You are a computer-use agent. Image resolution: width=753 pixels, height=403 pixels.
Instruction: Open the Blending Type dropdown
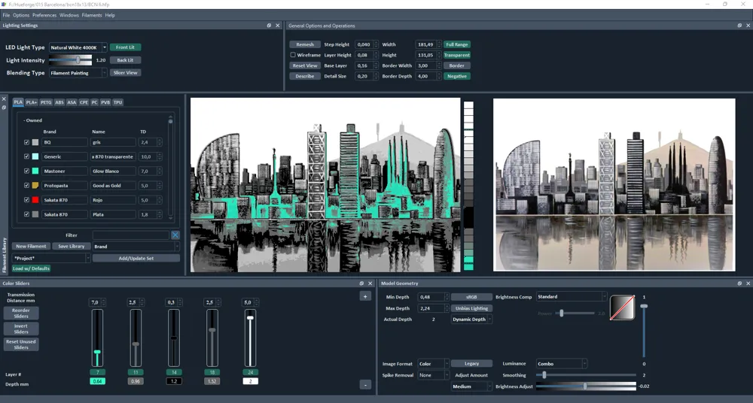tap(78, 73)
